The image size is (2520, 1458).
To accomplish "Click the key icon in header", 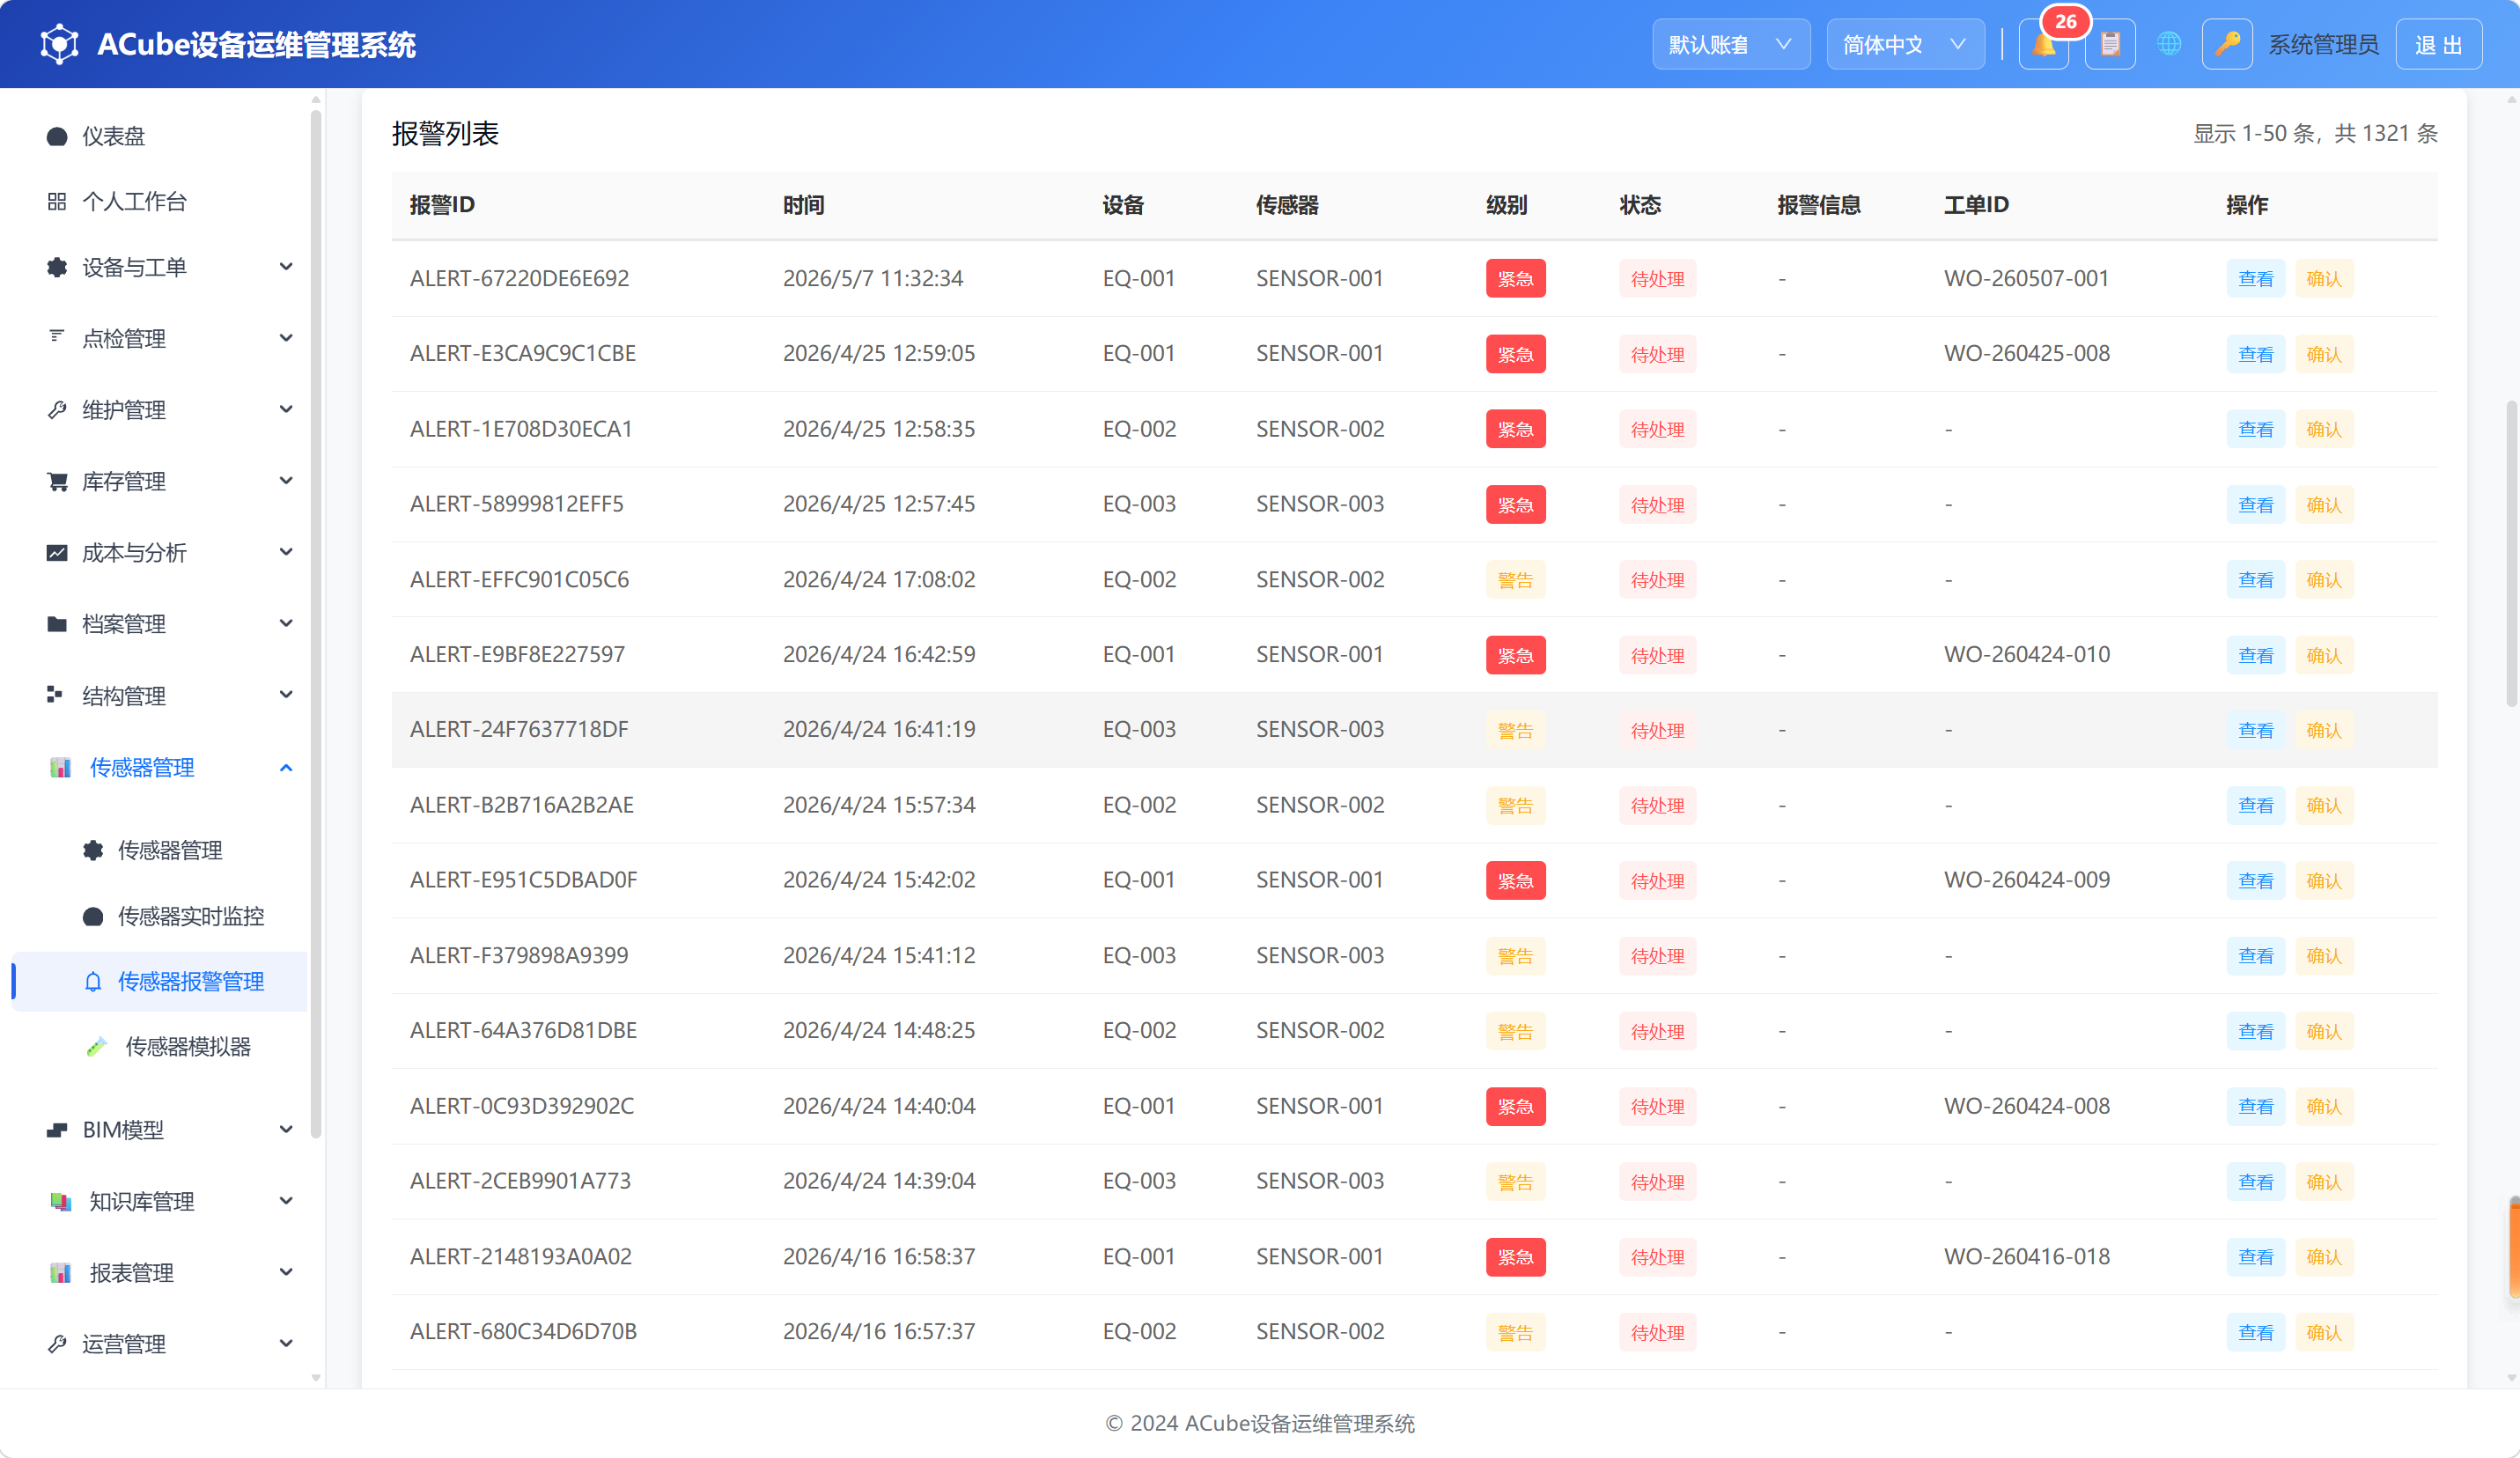I will coord(2227,45).
